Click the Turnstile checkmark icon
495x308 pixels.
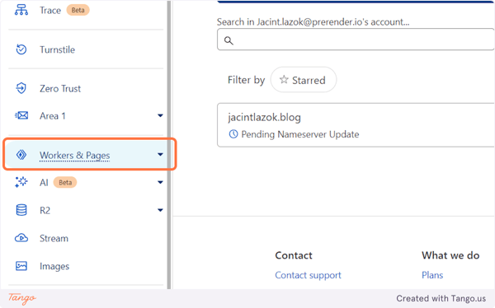point(21,49)
